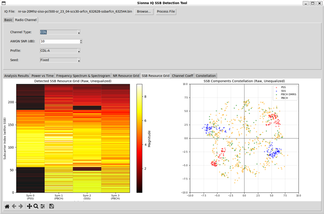Click the Magnitude colorbar
This screenshot has height=214, width=324.
(x=139, y=138)
